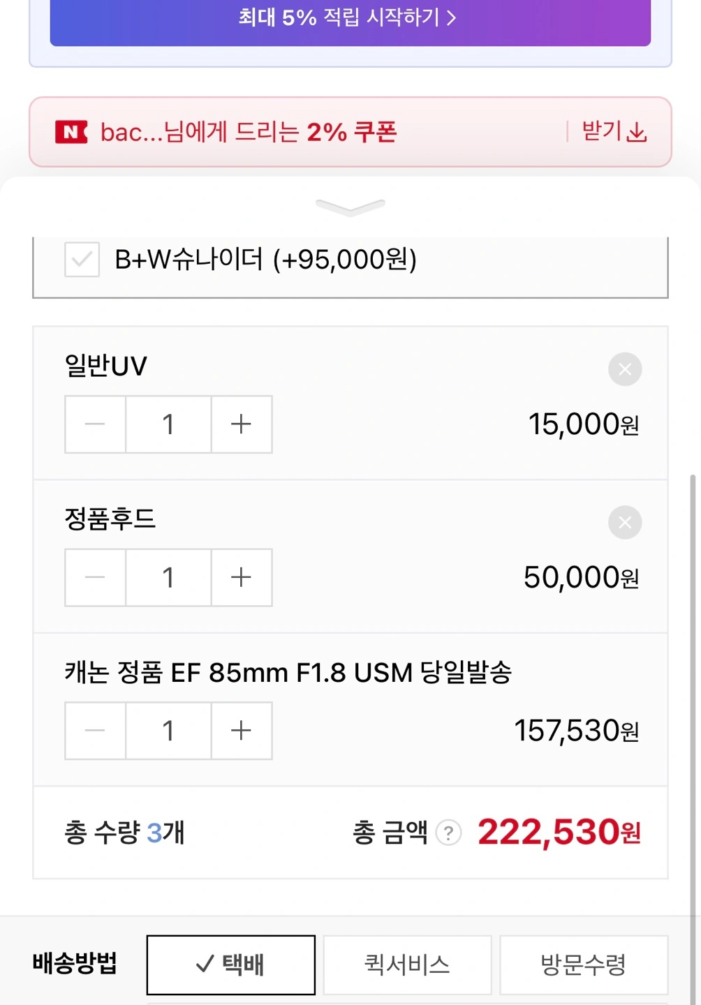
Task: Increase Canon EF 85mm lens quantity
Action: coord(241,731)
